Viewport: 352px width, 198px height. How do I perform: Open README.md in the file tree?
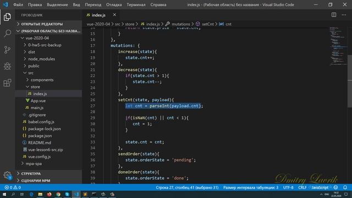pyautogui.click(x=48, y=142)
